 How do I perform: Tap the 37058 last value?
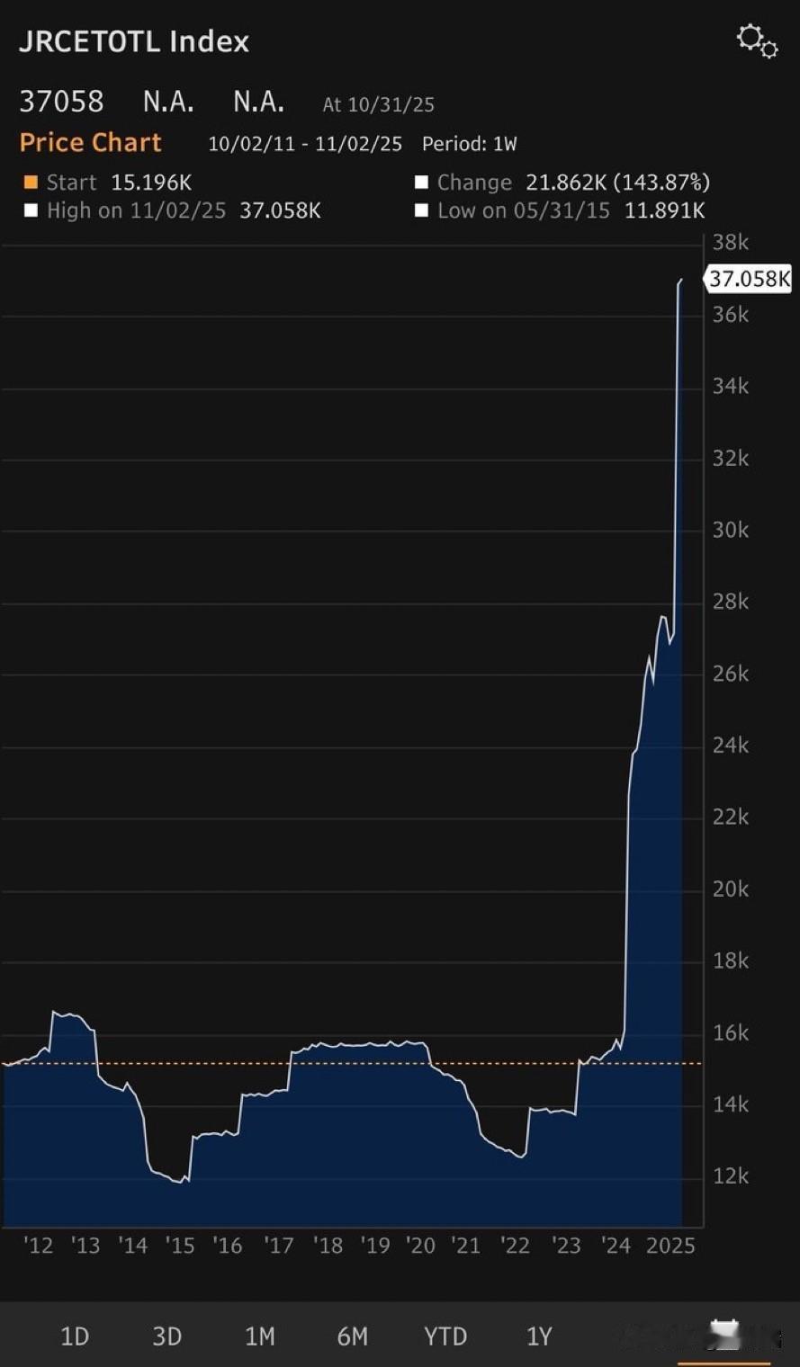click(61, 102)
